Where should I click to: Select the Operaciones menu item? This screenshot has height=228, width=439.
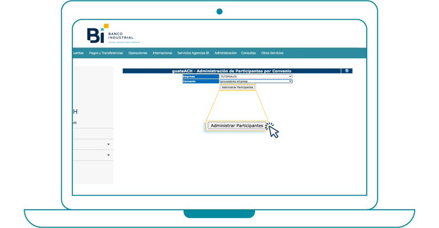click(x=138, y=53)
